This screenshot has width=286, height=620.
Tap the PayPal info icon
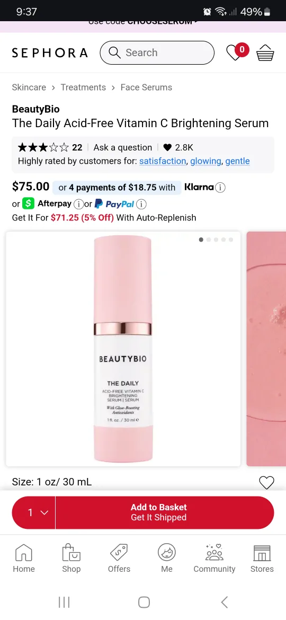click(141, 204)
